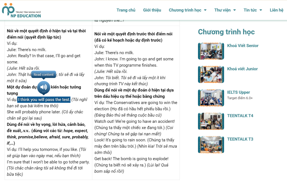Open the TEENTALK T4 text link
Image resolution: width=287 pixels, height=184 pixels.
coord(240,115)
